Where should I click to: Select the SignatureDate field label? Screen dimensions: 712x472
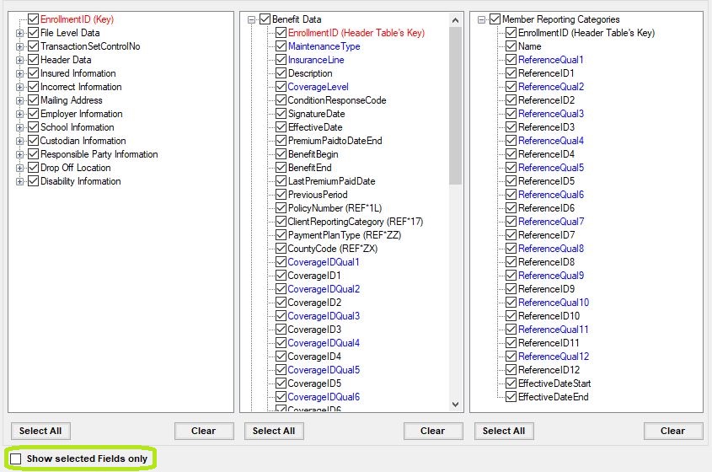coord(316,114)
